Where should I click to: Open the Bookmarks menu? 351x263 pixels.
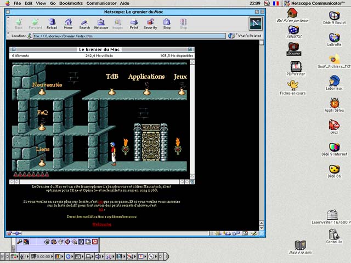tap(71, 3)
